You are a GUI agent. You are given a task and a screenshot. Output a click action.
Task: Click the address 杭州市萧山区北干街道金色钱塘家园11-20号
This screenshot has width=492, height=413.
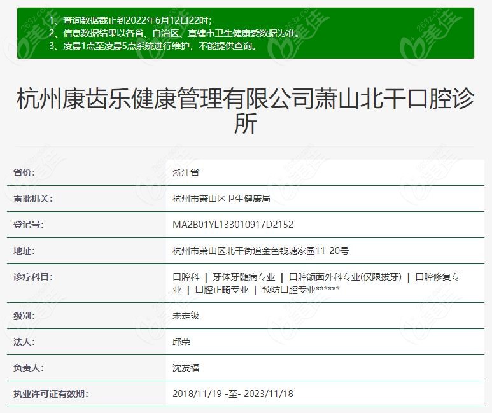pyautogui.click(x=260, y=251)
